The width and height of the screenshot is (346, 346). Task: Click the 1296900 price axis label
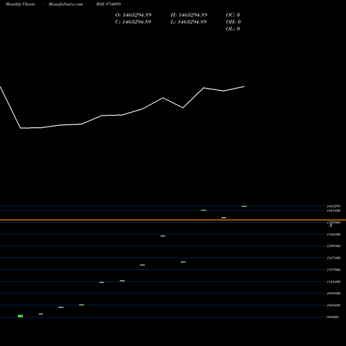tap(334, 246)
